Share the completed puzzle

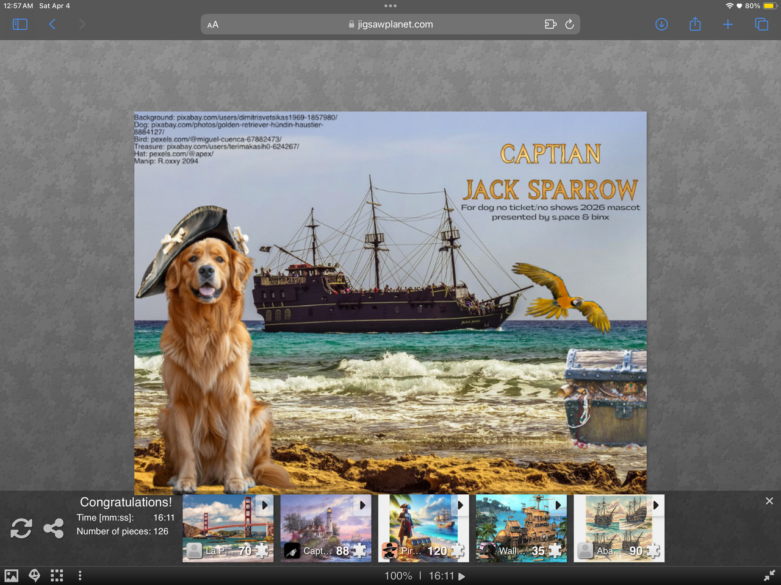(x=54, y=528)
